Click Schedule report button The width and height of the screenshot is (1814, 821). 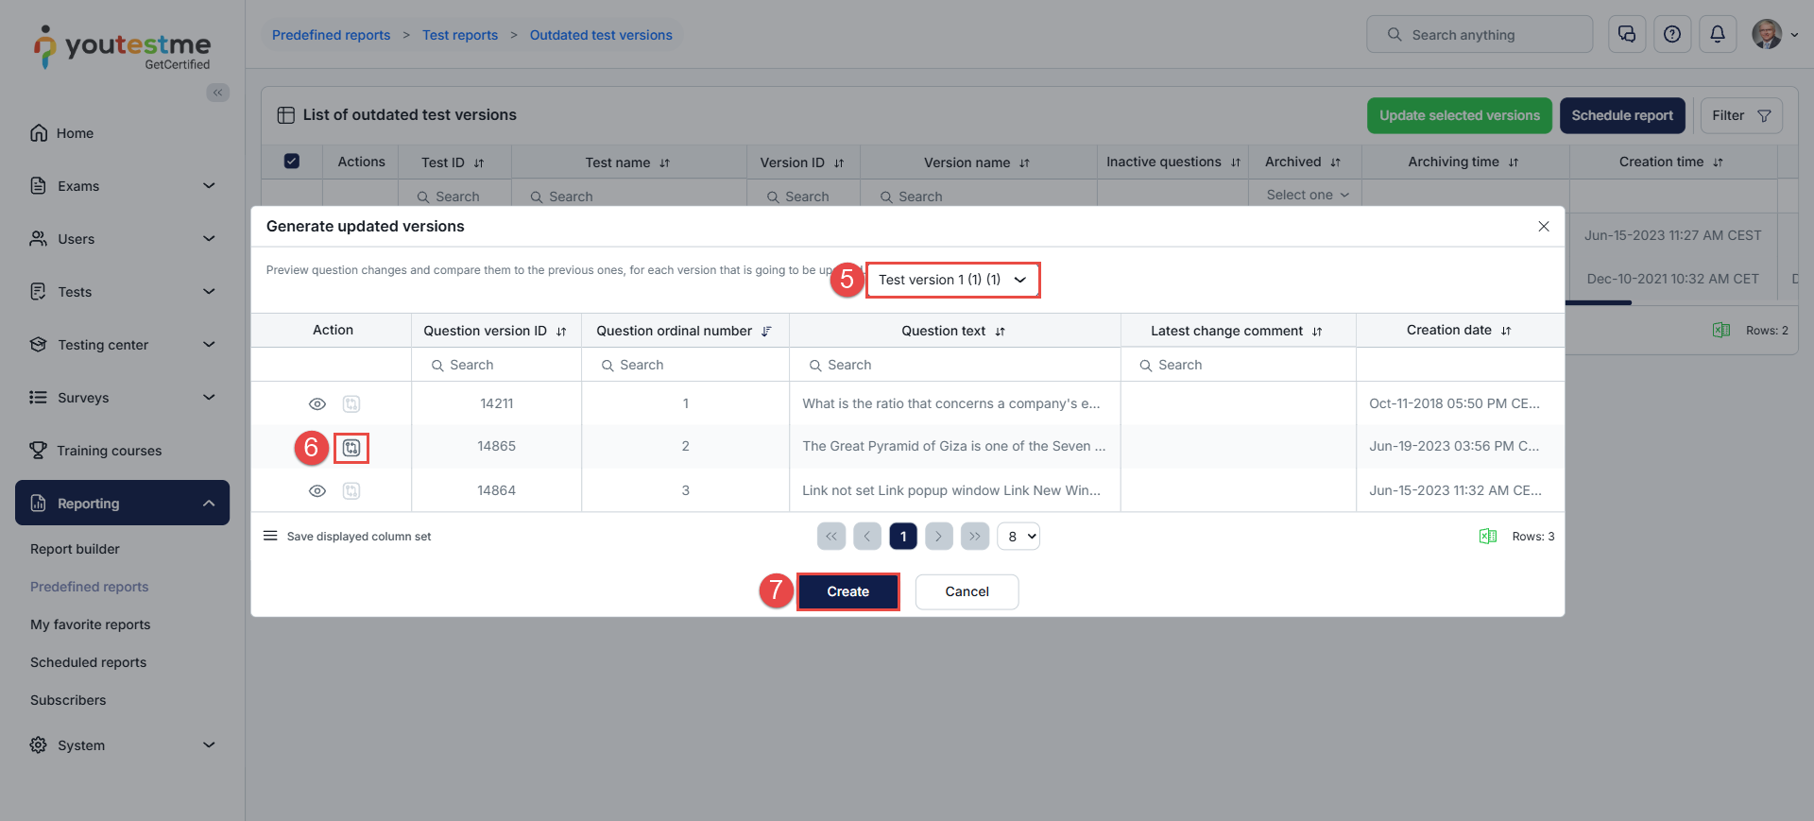pos(1621,115)
